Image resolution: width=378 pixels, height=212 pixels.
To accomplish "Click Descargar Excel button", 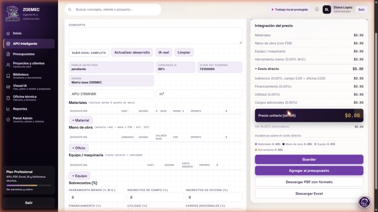I will pyautogui.click(x=309, y=193).
